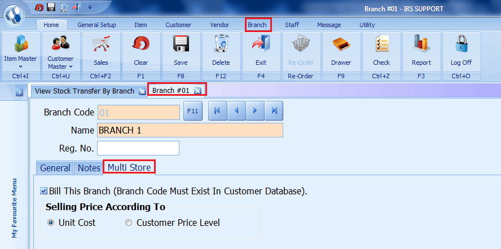The image size is (501, 249).
Task: Go to next branch record
Action: [x=255, y=111]
